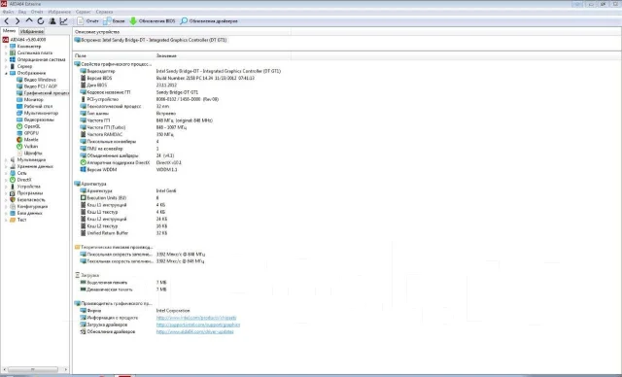Click the База данных tree icon
The width and height of the screenshot is (622, 377).
click(x=13, y=213)
